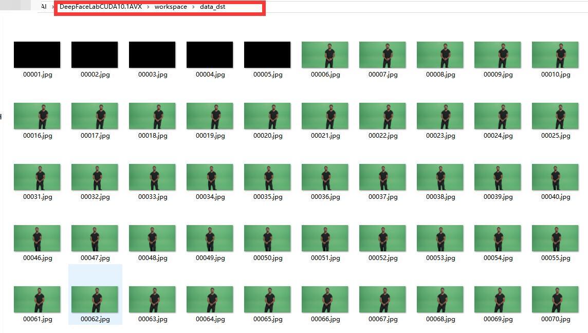Screen dimensions: 588x333
Task: Select the image thumbnail of 00007.jpg
Action: [382, 55]
